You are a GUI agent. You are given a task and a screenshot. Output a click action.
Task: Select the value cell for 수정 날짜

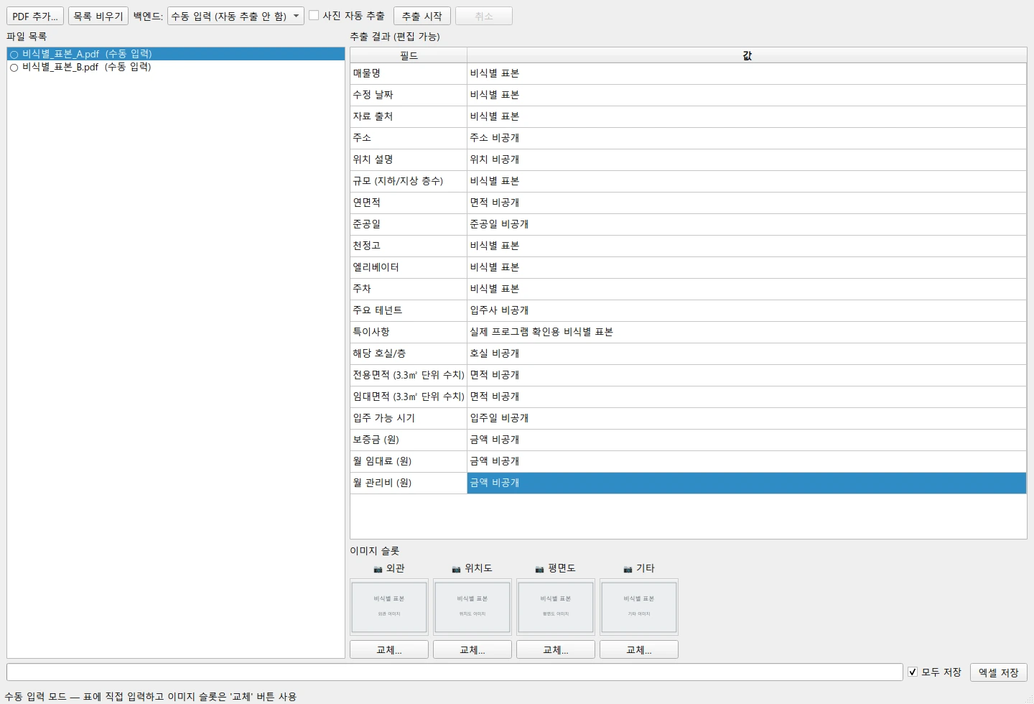(x=747, y=95)
